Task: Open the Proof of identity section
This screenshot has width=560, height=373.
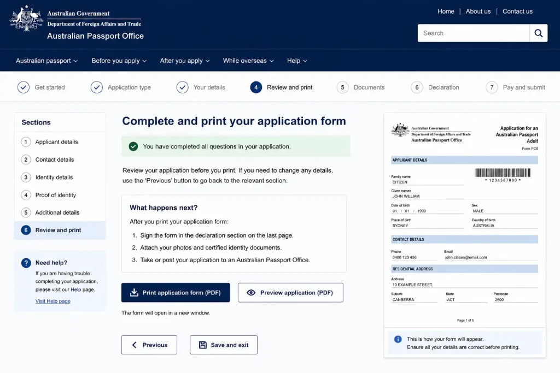Action: (x=60, y=195)
